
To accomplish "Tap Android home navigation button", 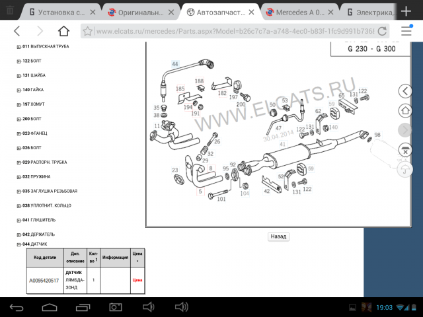I will pos(50,307).
